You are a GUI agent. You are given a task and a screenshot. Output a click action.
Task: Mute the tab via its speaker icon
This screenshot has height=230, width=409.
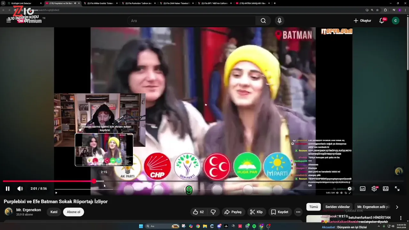(x=75, y=3)
